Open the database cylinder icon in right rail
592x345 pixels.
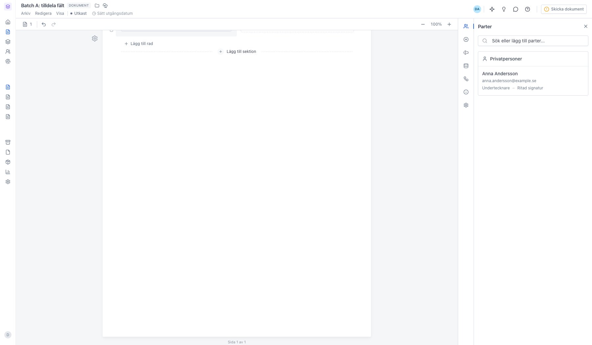[x=466, y=66]
